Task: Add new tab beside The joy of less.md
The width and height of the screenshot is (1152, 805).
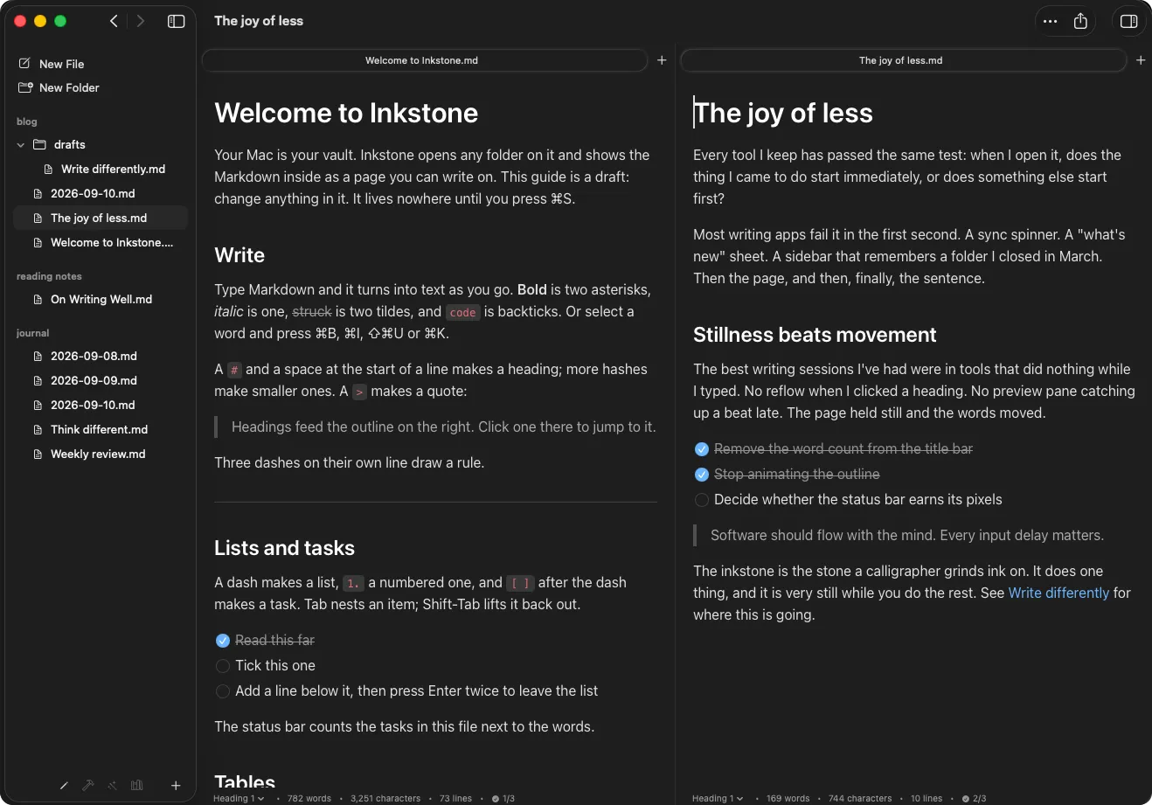Action: click(x=1141, y=60)
